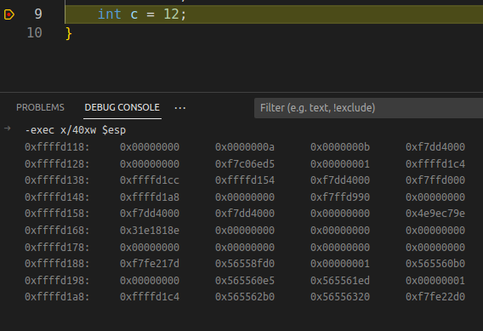
Task: Click the closing brace on line 10
Action: tap(69, 33)
